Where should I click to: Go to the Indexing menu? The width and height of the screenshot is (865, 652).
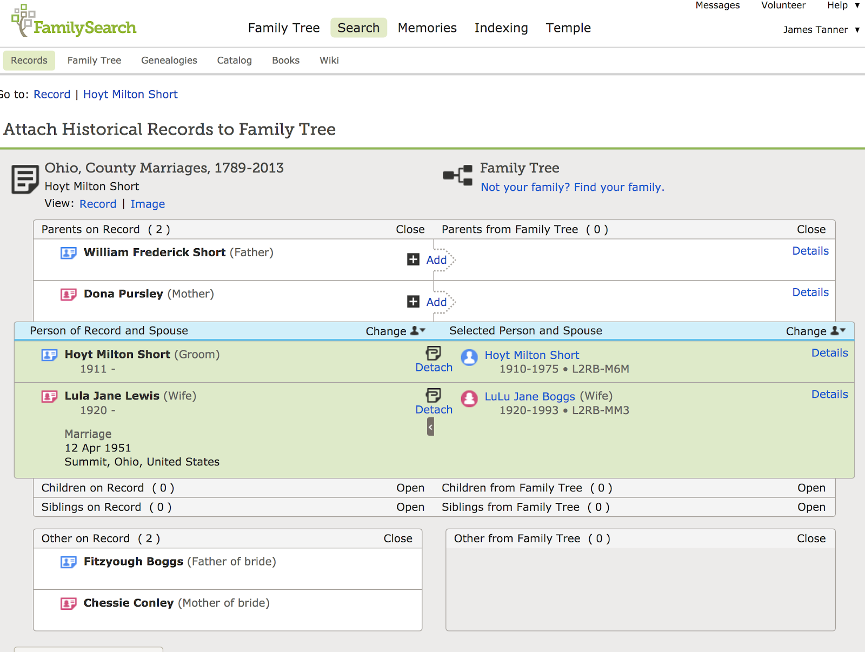(x=501, y=28)
